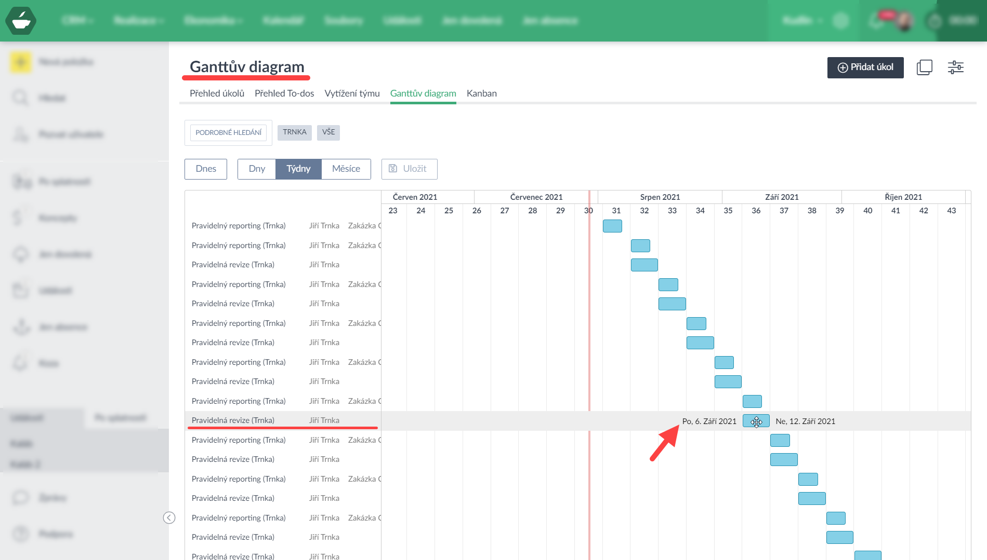The height and width of the screenshot is (560, 987).
Task: Click the search magnifier icon in the sidebar
Action: click(x=21, y=98)
